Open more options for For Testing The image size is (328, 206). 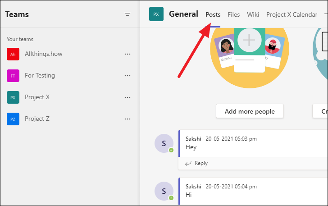(x=128, y=76)
